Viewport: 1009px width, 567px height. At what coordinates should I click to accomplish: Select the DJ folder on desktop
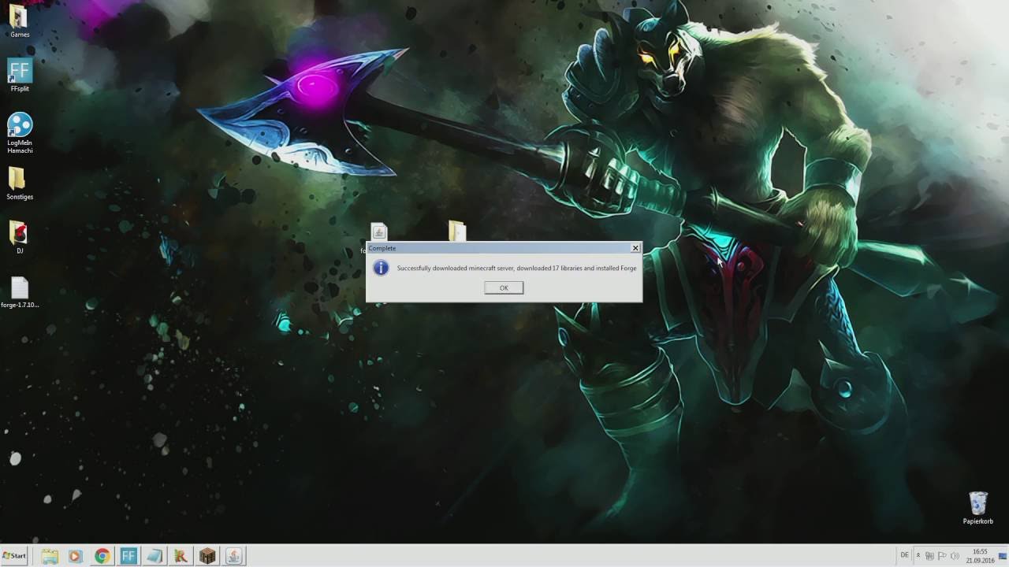pos(20,236)
